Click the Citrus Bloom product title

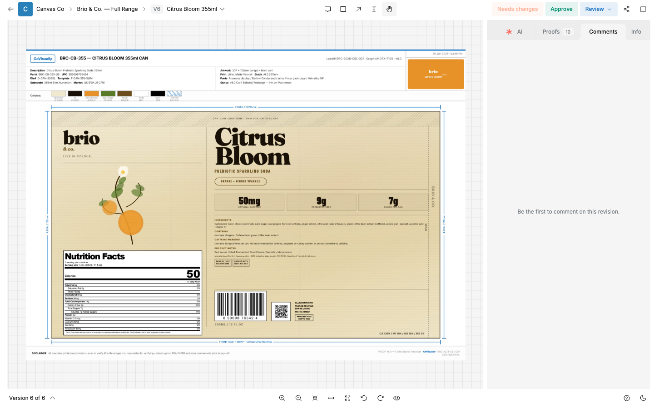253,147
